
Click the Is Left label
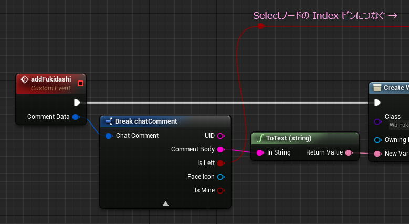pos(206,163)
